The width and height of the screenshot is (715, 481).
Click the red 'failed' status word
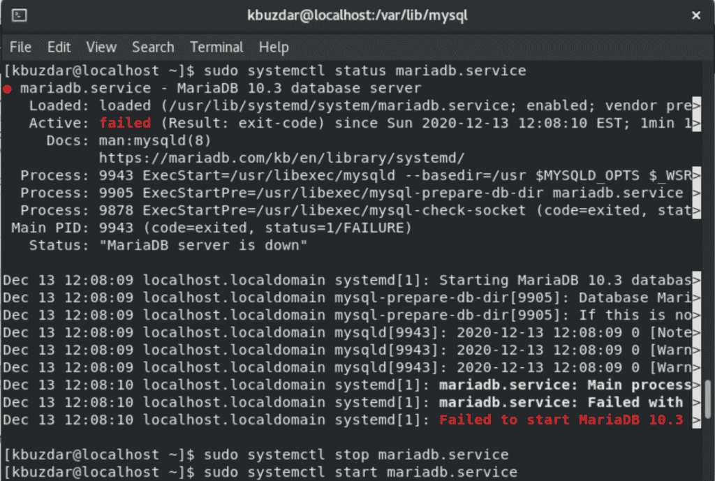(125, 123)
